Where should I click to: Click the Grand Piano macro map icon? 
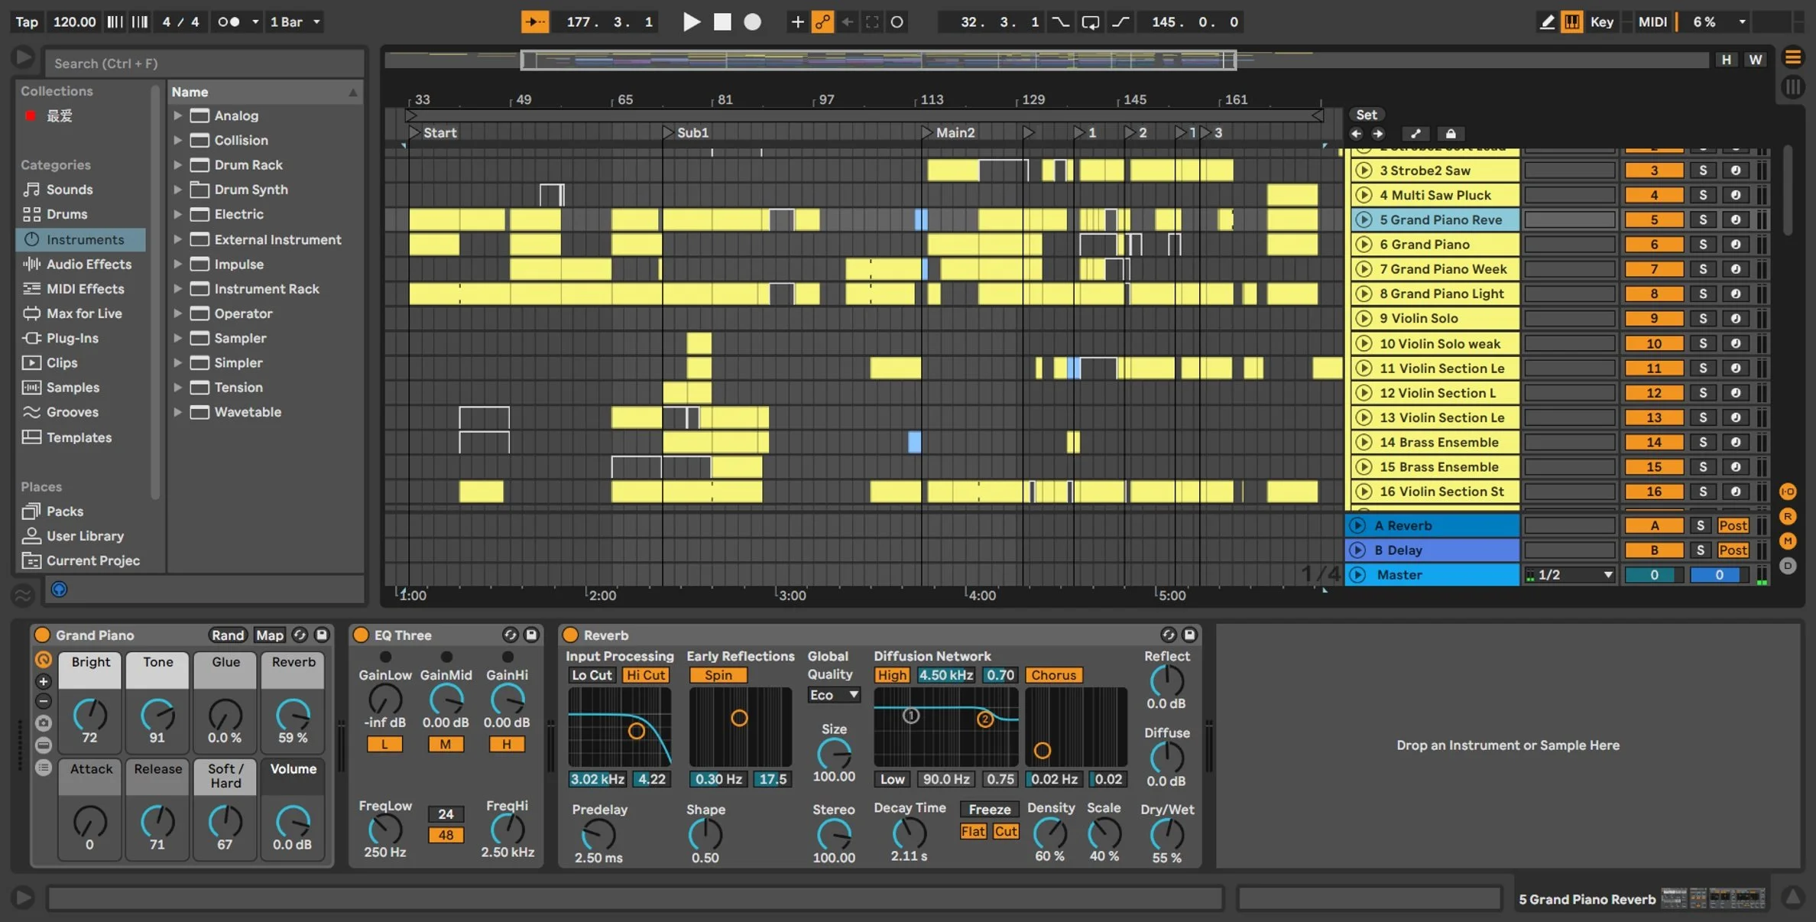coord(44,659)
